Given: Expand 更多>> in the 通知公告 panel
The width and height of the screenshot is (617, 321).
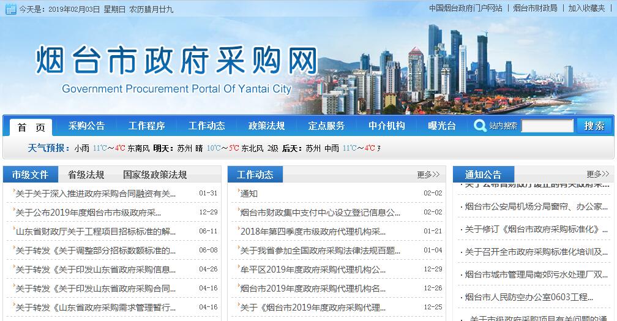Looking at the screenshot, I should (597, 174).
